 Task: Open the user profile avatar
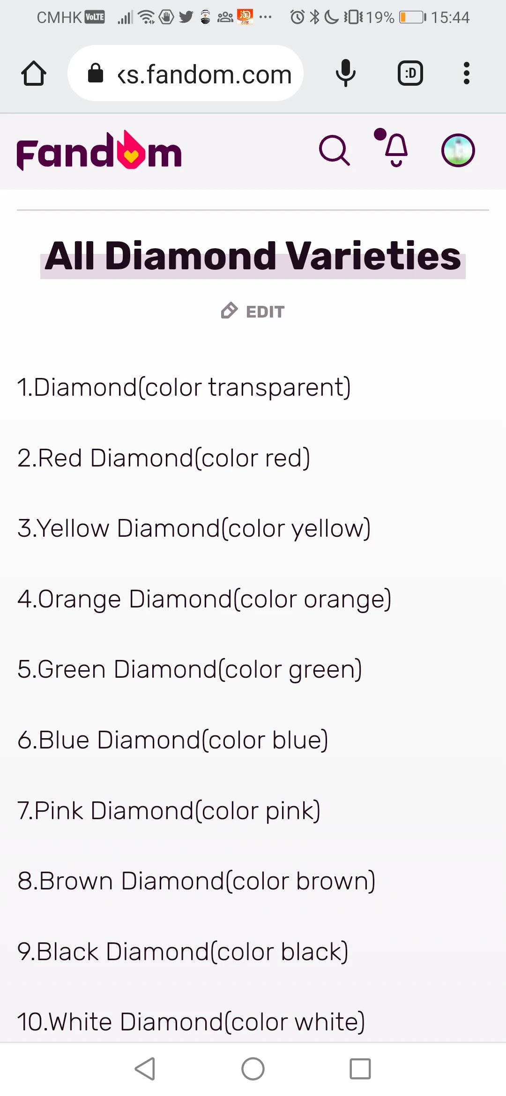click(458, 150)
